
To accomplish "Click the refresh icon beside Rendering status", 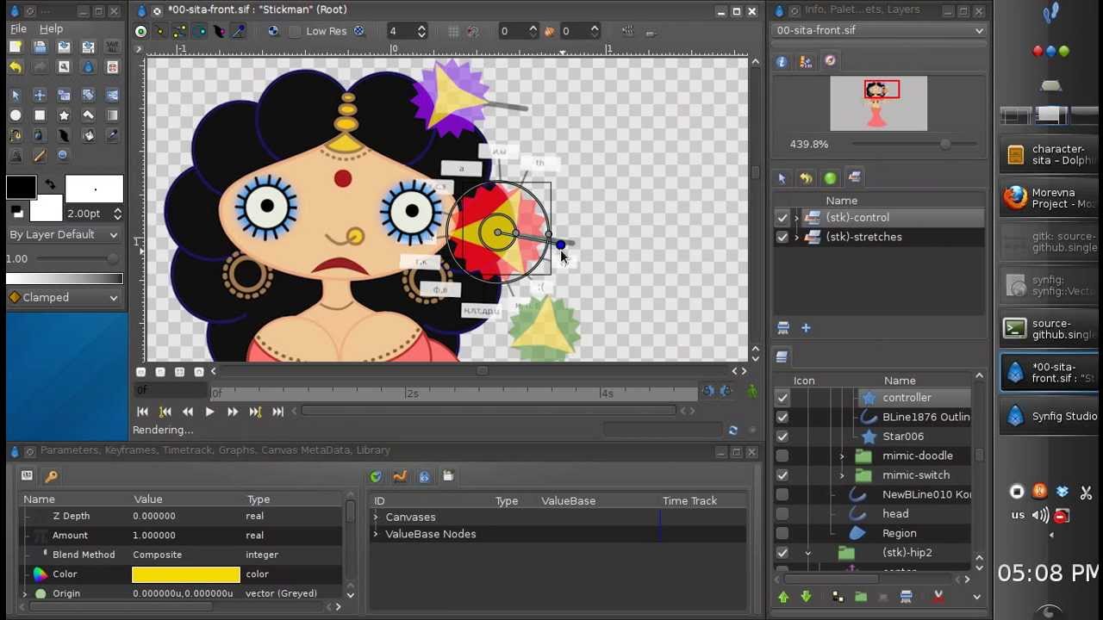I will pos(732,431).
